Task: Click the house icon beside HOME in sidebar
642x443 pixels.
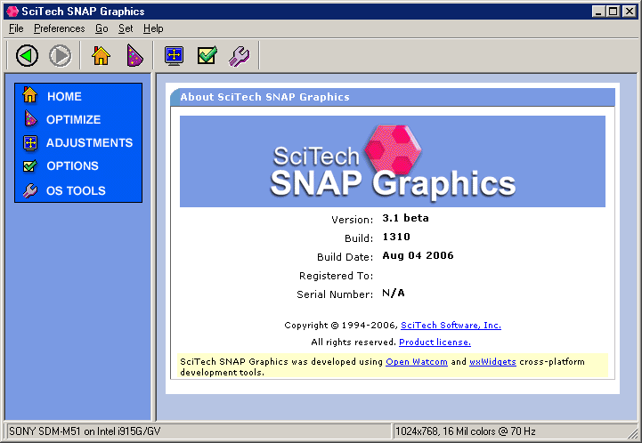Action: [30, 95]
